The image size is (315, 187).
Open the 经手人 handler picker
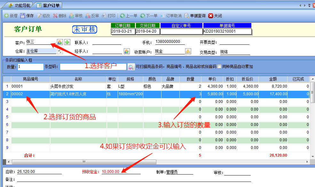[127, 51]
